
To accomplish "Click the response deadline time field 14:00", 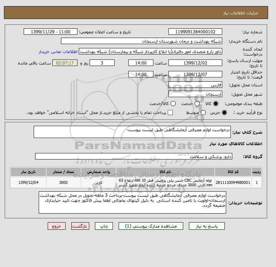I will [141, 63].
